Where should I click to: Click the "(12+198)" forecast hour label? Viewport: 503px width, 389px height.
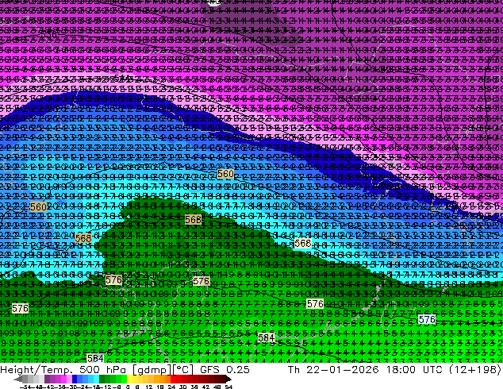coord(474,369)
